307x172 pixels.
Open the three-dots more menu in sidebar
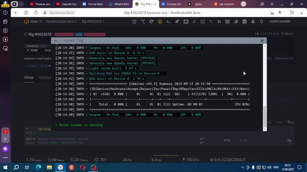(x=5, y=157)
